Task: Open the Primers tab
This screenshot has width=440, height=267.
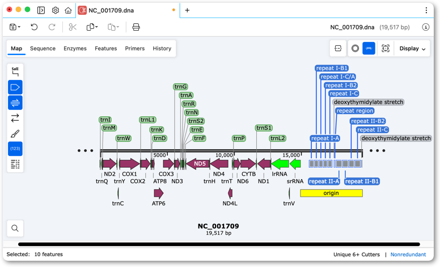Action: click(135, 49)
